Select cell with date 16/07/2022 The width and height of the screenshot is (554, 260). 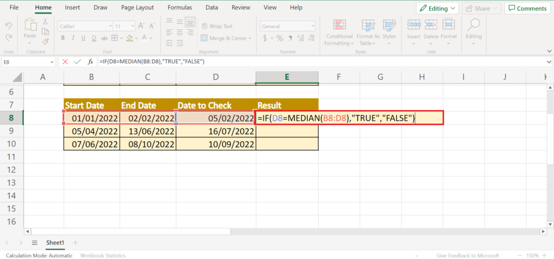pos(216,131)
